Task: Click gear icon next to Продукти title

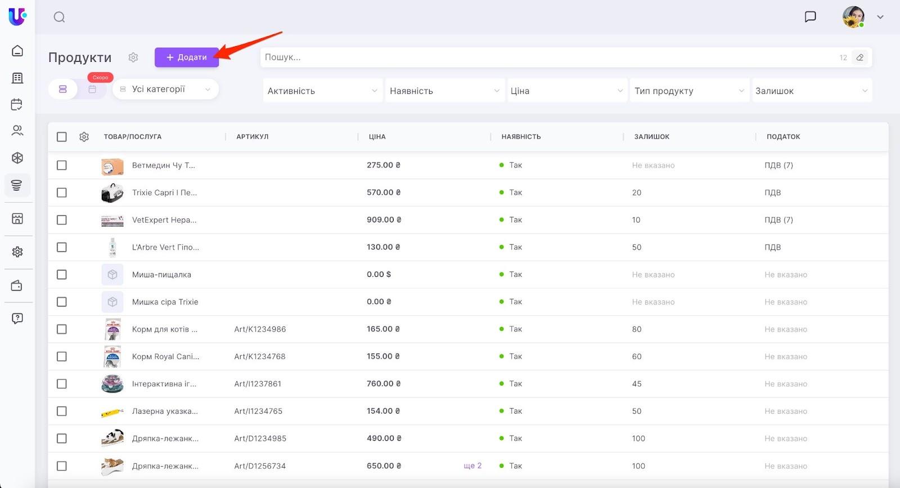Action: 133,57
